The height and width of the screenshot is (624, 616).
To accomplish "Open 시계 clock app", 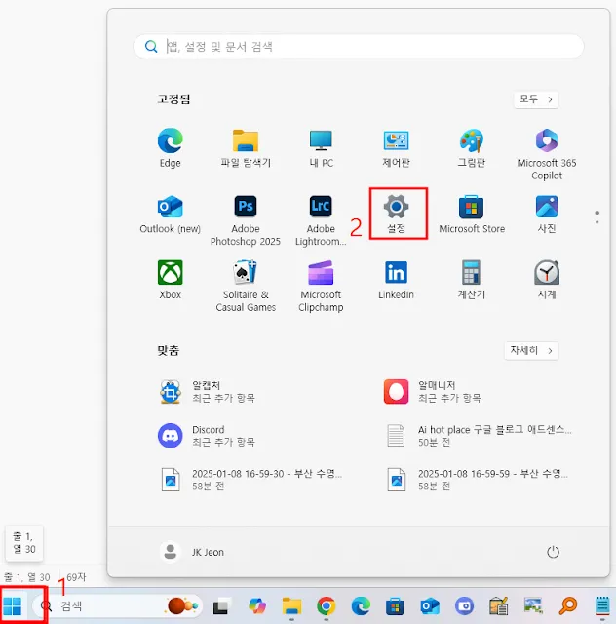I will click(x=547, y=280).
